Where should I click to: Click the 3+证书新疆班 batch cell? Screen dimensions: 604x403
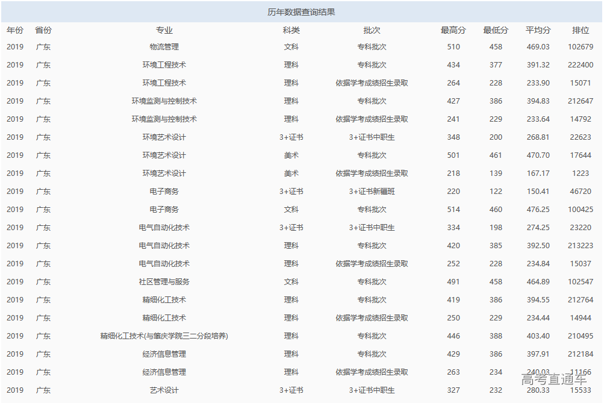[x=370, y=191]
